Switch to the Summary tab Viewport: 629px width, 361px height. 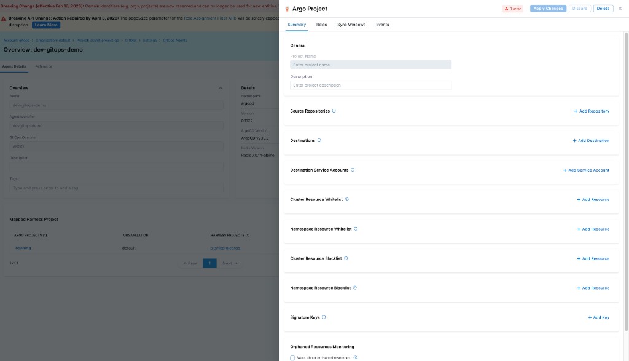297,25
